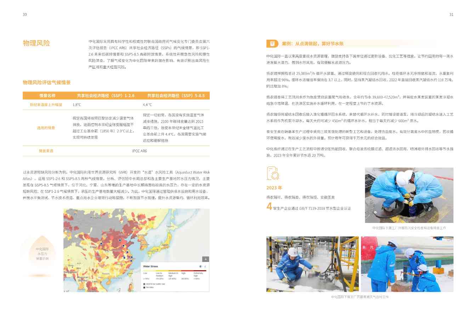Click the paragraph starting 中化高纤通过在生产工艺流程
The height and width of the screenshot is (322, 476).
(360, 152)
